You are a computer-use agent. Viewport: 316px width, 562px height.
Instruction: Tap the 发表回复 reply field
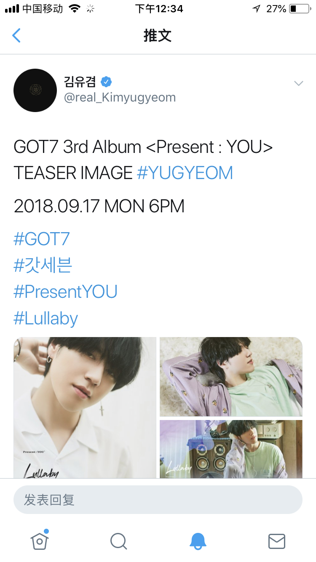point(158,500)
